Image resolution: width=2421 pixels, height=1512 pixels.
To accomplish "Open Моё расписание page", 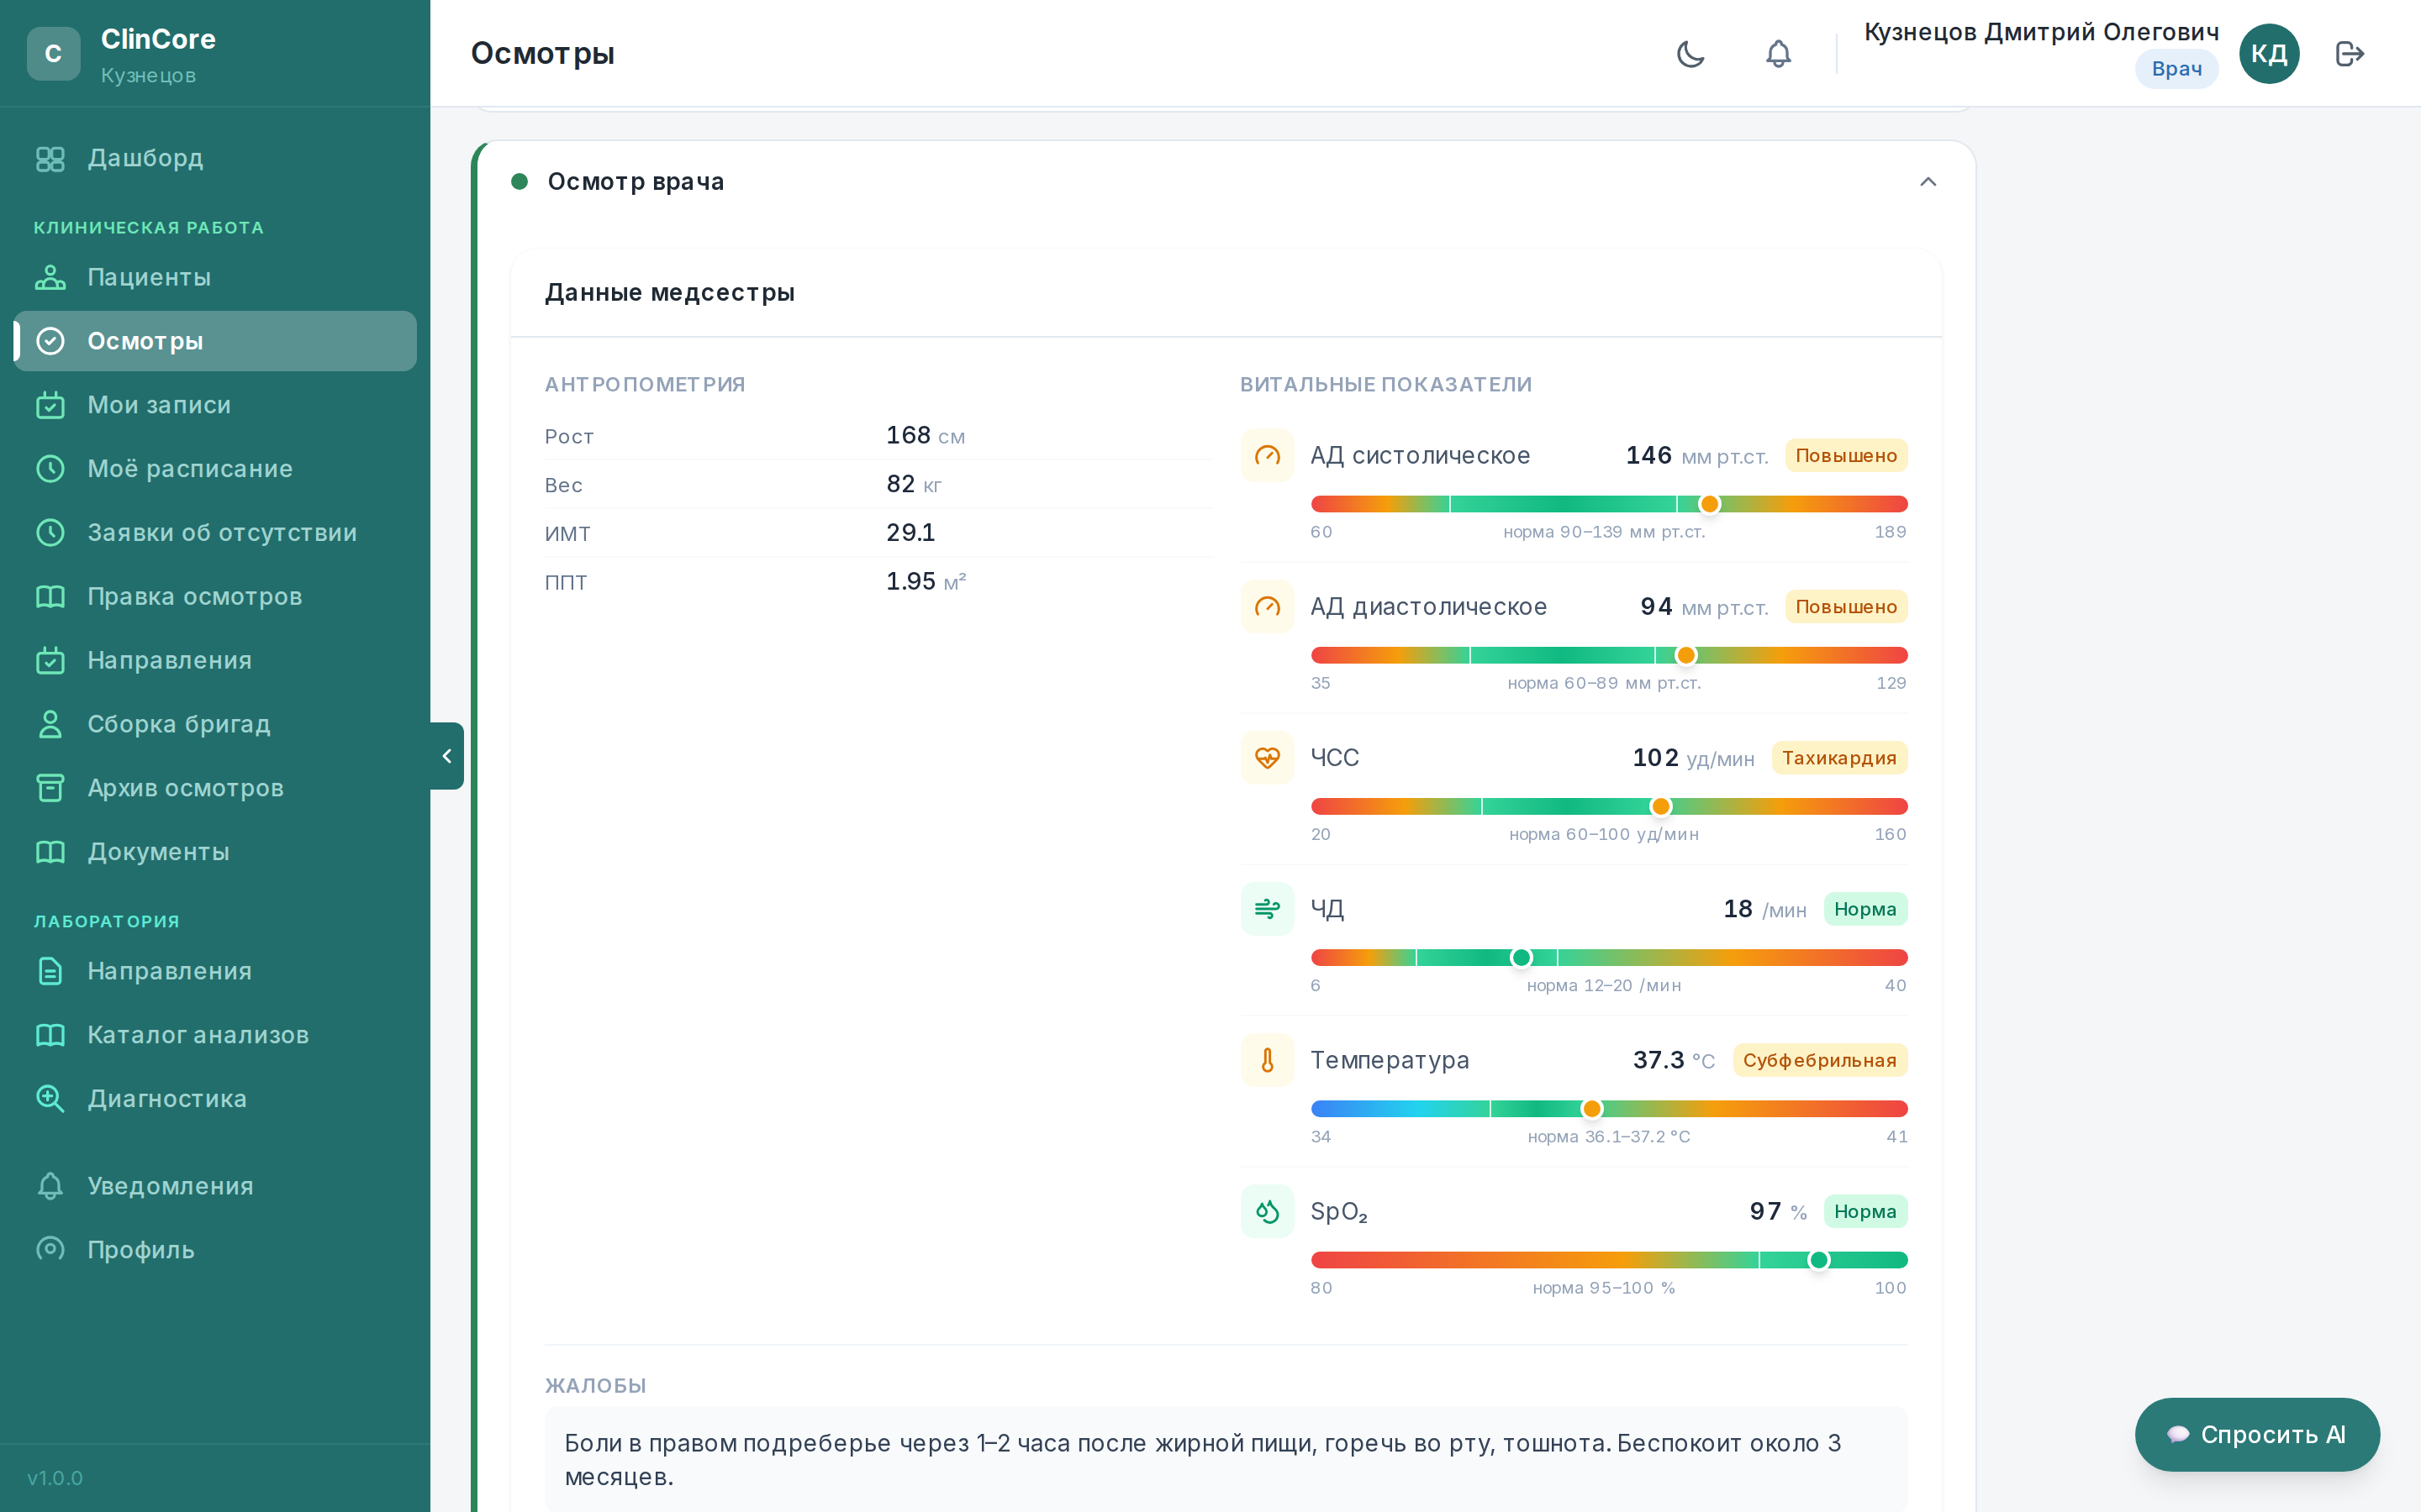I will click(215, 469).
